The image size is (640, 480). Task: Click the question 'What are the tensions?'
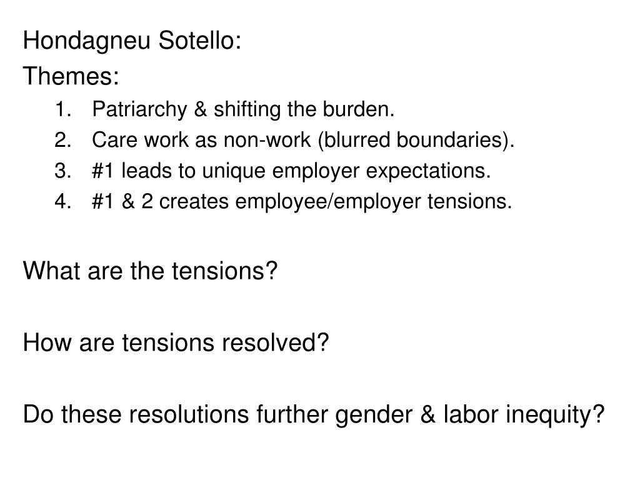pos(150,271)
